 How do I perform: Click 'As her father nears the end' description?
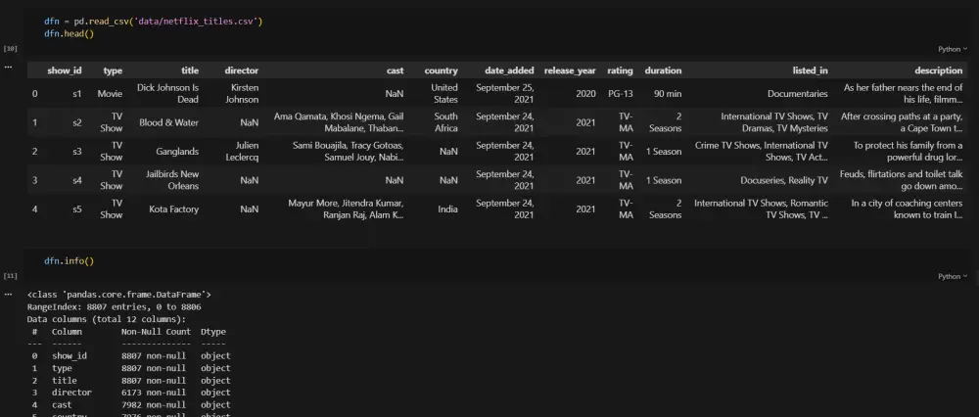tap(904, 94)
